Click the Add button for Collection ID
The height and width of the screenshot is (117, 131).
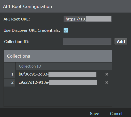point(121,41)
